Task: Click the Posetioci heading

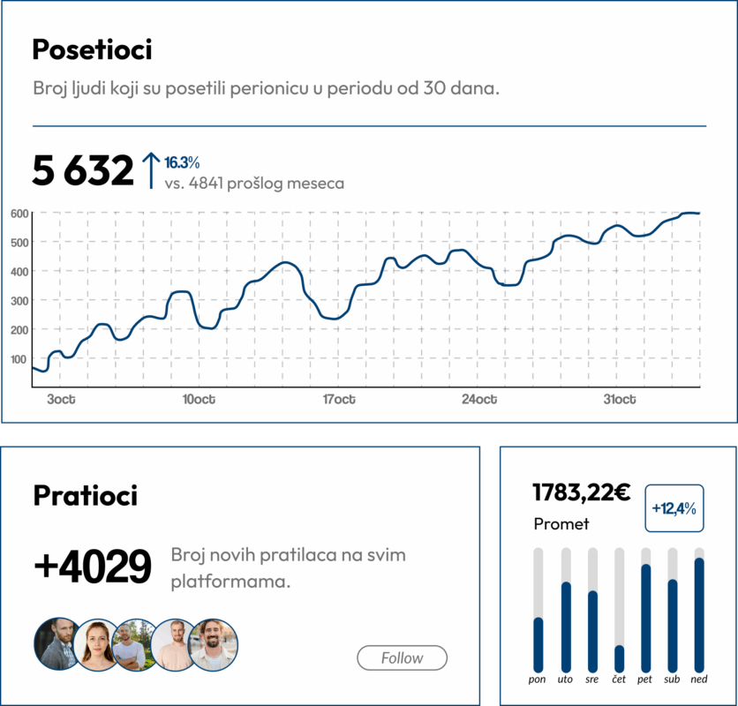Action: (x=92, y=50)
